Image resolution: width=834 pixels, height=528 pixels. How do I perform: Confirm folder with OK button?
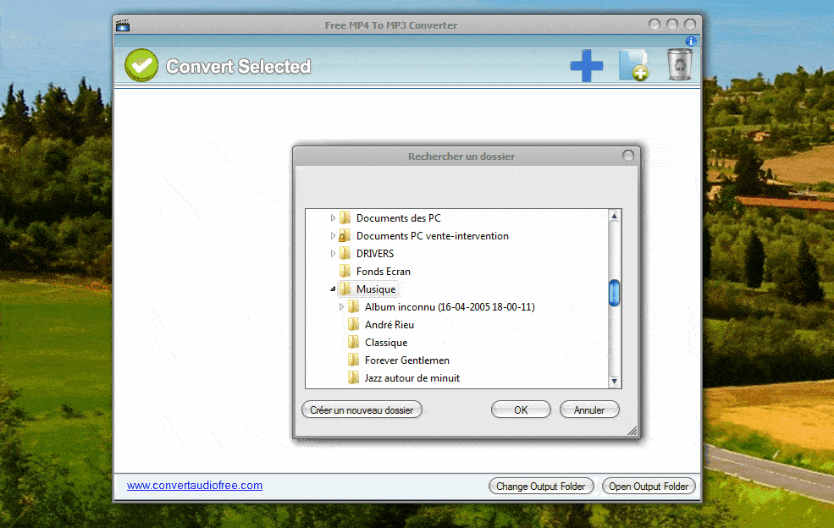pos(521,410)
